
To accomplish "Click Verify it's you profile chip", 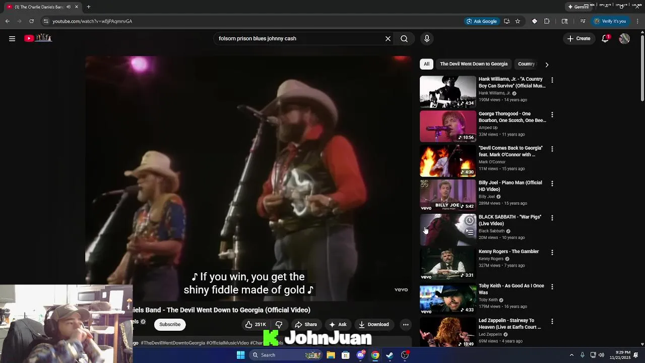I will (x=610, y=21).
